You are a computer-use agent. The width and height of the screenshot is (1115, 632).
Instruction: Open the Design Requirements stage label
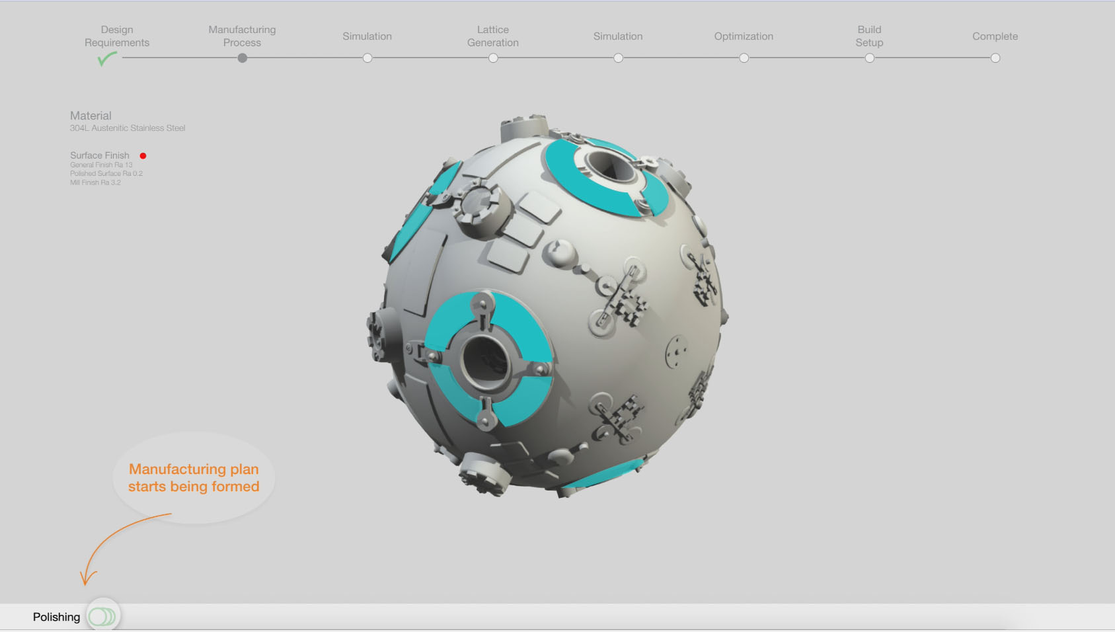click(x=117, y=36)
